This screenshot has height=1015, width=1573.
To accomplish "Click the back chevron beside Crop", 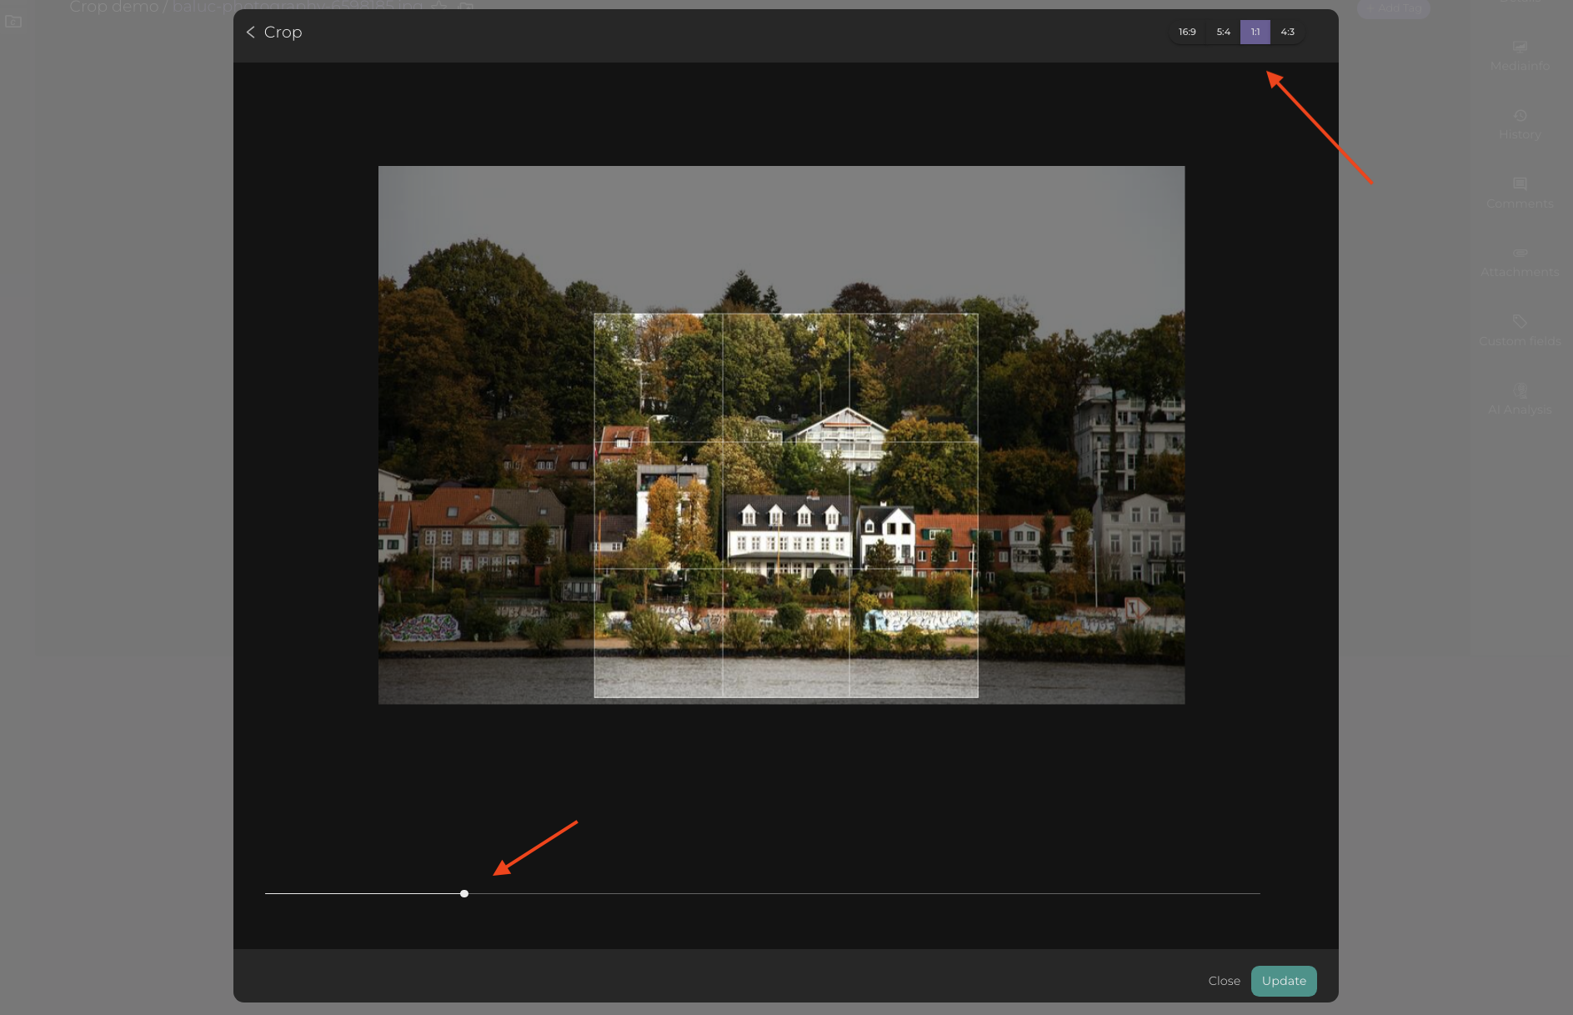I will 250,32.
